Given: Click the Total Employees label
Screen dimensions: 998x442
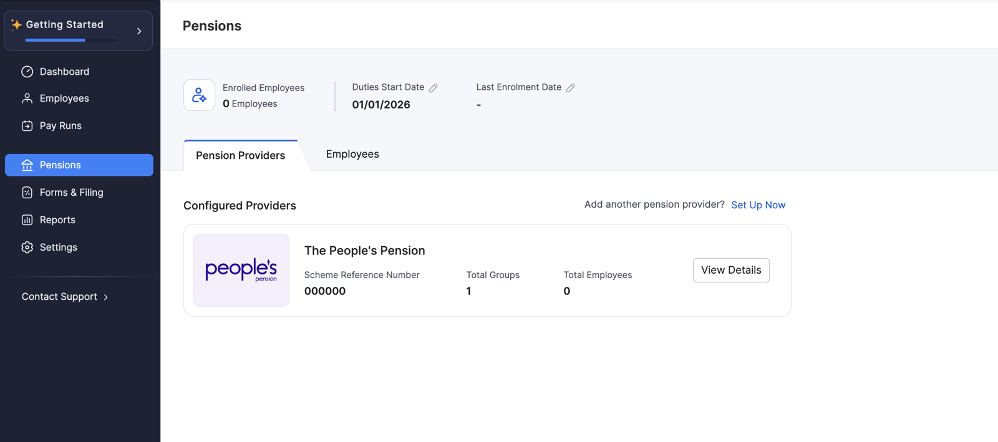Looking at the screenshot, I should (598, 275).
